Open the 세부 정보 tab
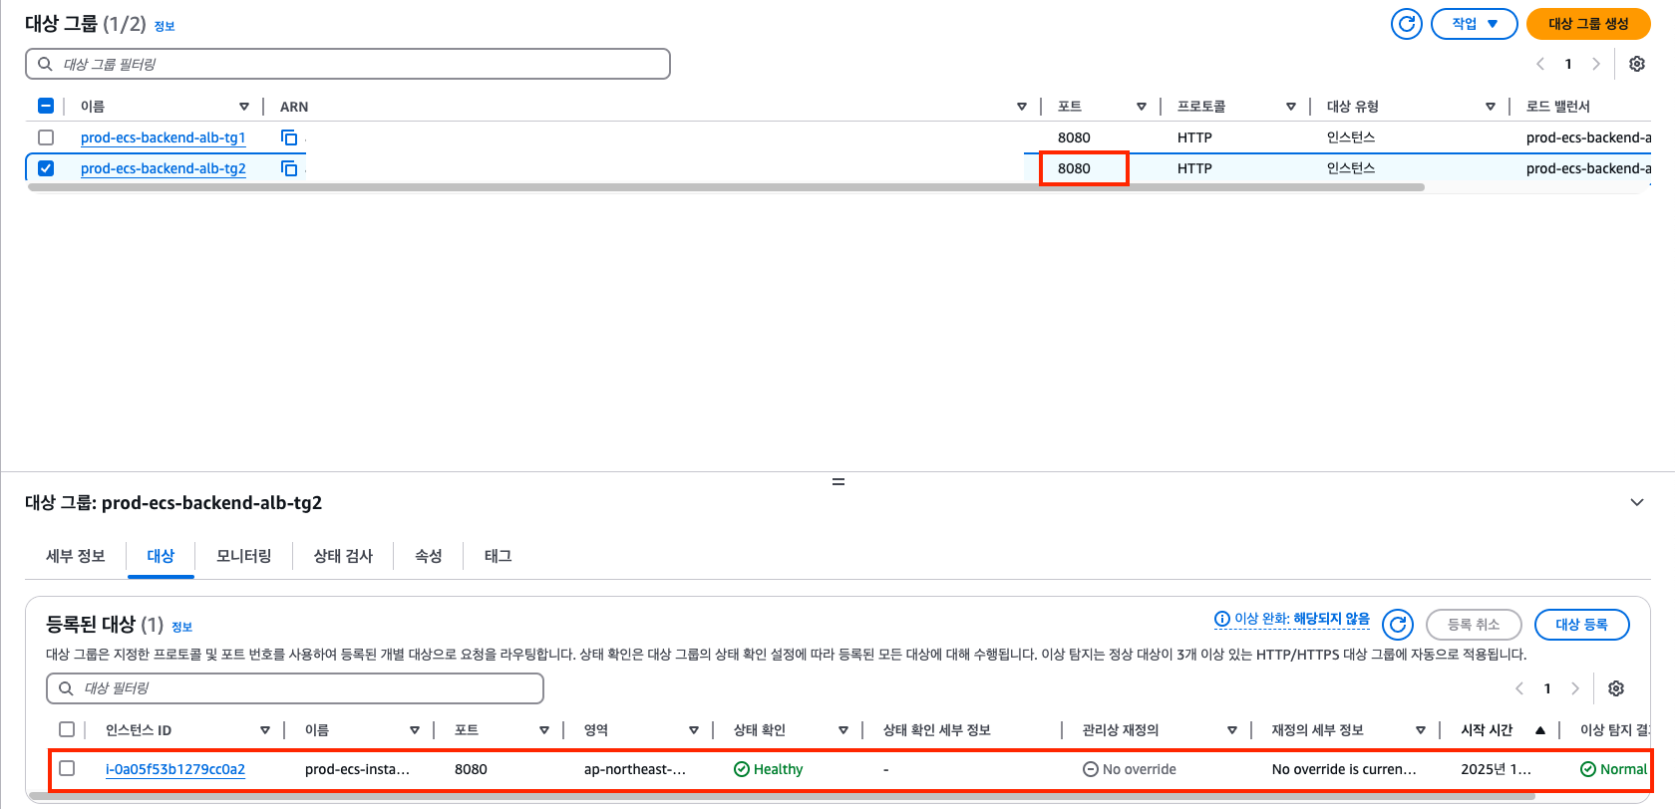The width and height of the screenshot is (1675, 809). point(76,556)
